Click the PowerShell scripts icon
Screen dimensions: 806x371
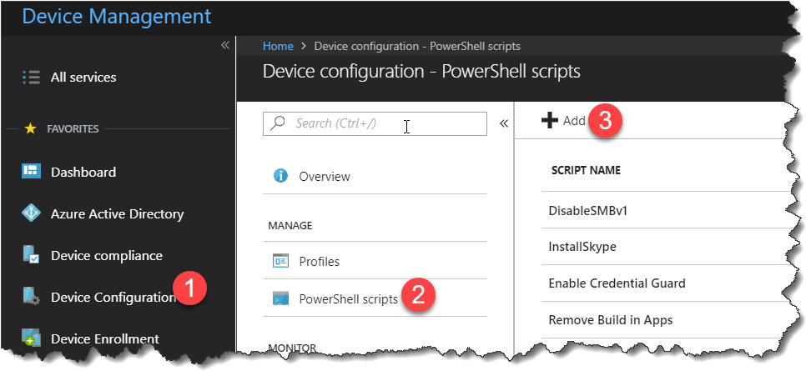(281, 298)
